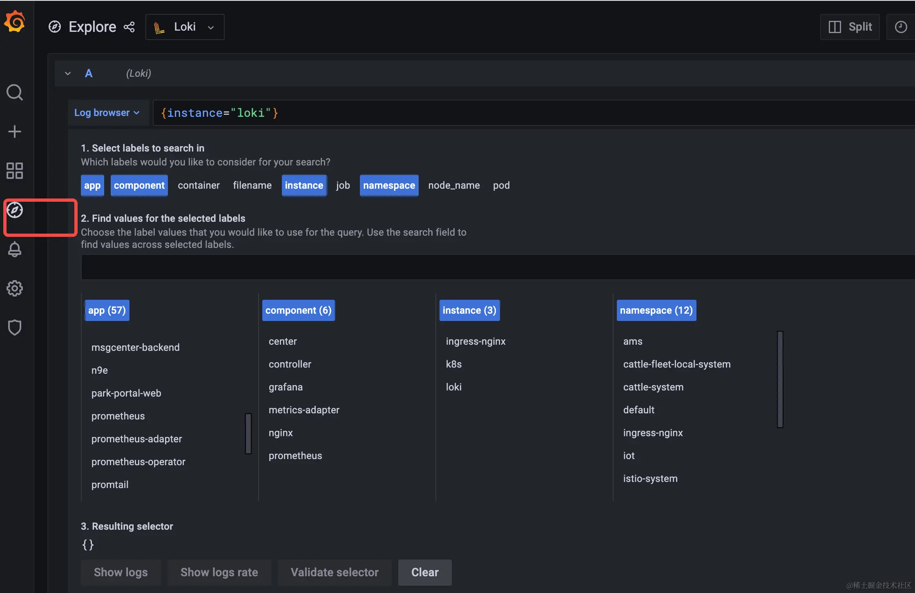
Task: Select namespace value cattle-fleet-local-system
Action: (677, 364)
